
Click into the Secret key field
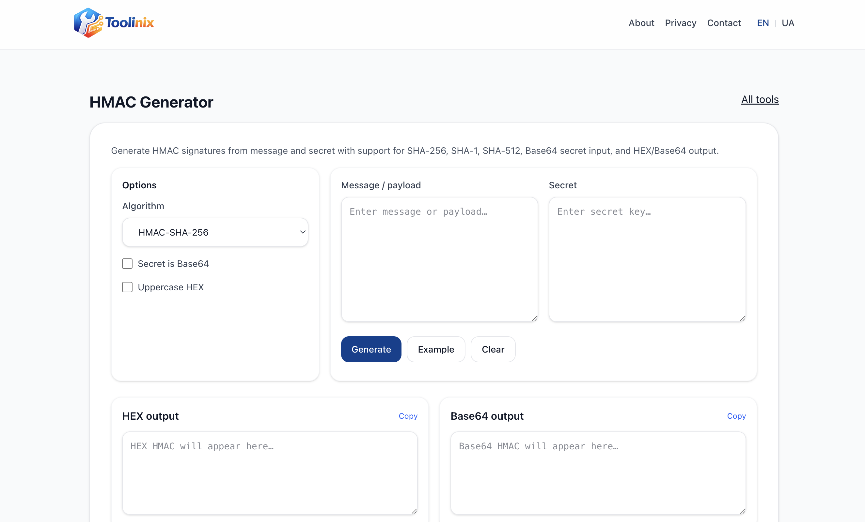click(x=647, y=259)
